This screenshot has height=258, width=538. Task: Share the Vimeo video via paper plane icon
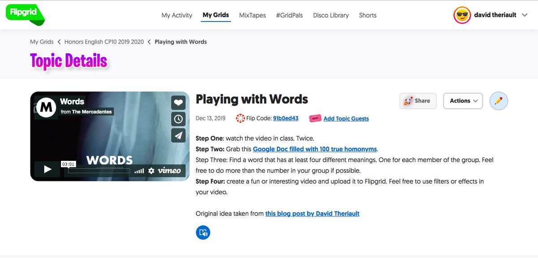coord(178,135)
